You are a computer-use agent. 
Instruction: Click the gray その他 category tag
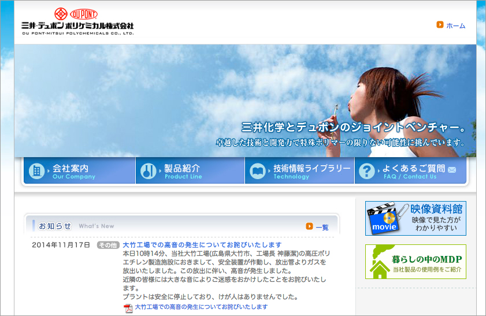coord(108,245)
